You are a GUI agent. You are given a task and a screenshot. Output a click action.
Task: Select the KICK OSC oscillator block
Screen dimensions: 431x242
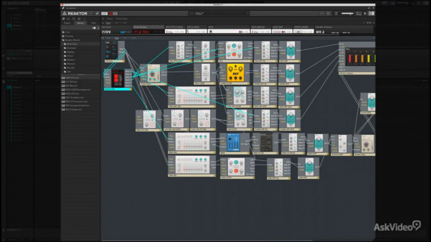pos(236,51)
